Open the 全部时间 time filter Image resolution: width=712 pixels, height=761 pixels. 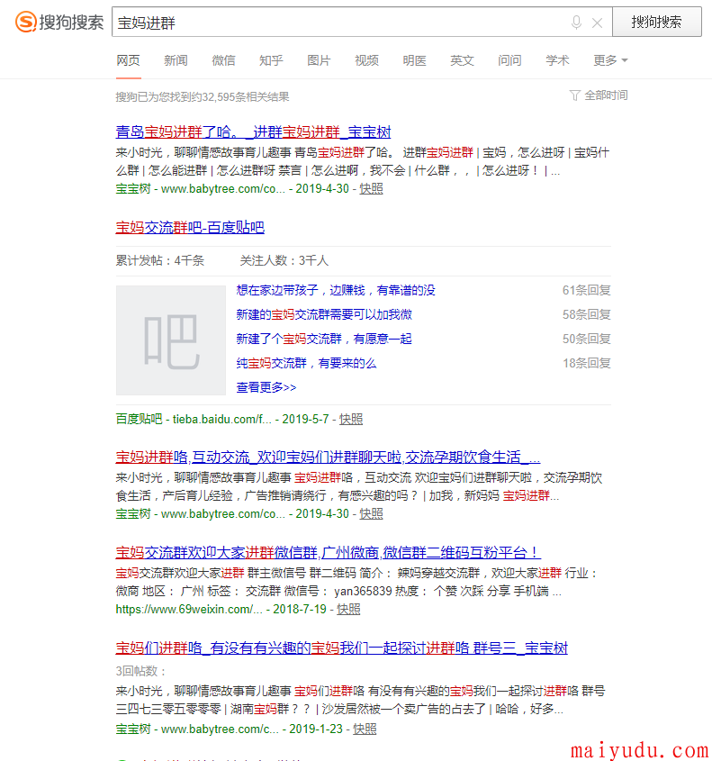pos(599,95)
